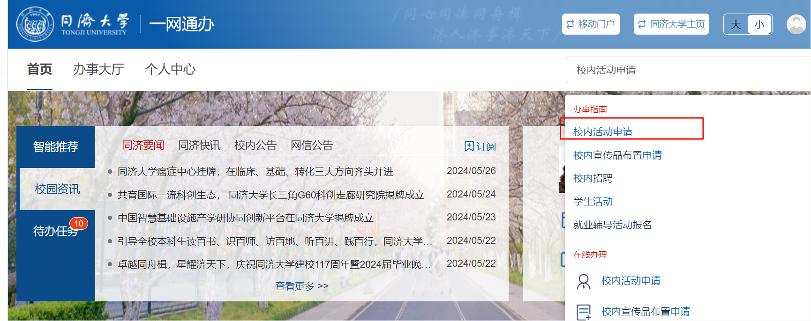Select 校园资讯 in the left sidebar
The height and width of the screenshot is (321, 811).
pyautogui.click(x=57, y=189)
